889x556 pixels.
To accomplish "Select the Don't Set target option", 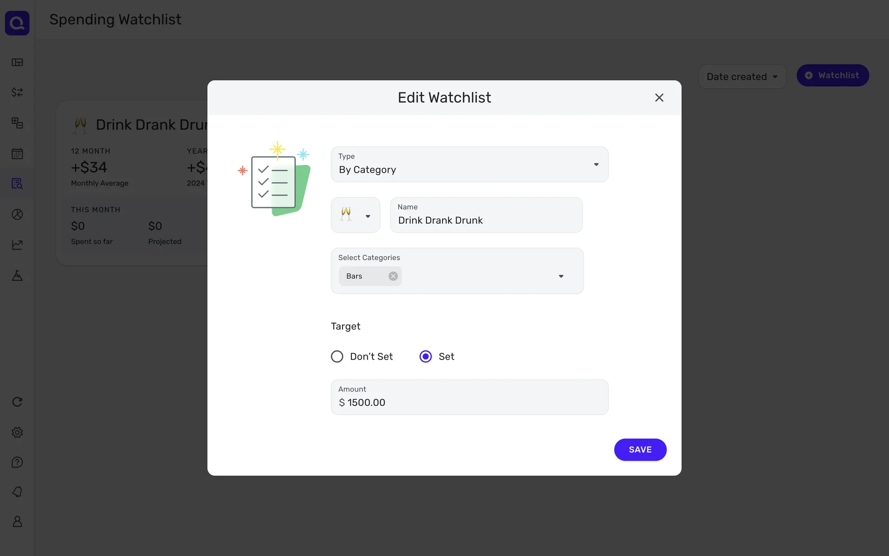I will pyautogui.click(x=337, y=356).
